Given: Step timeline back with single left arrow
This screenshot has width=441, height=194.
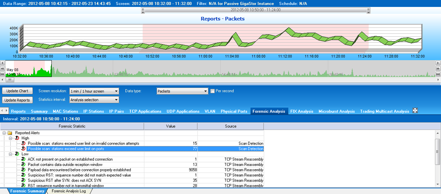Looking at the screenshot, I should 3,63.
